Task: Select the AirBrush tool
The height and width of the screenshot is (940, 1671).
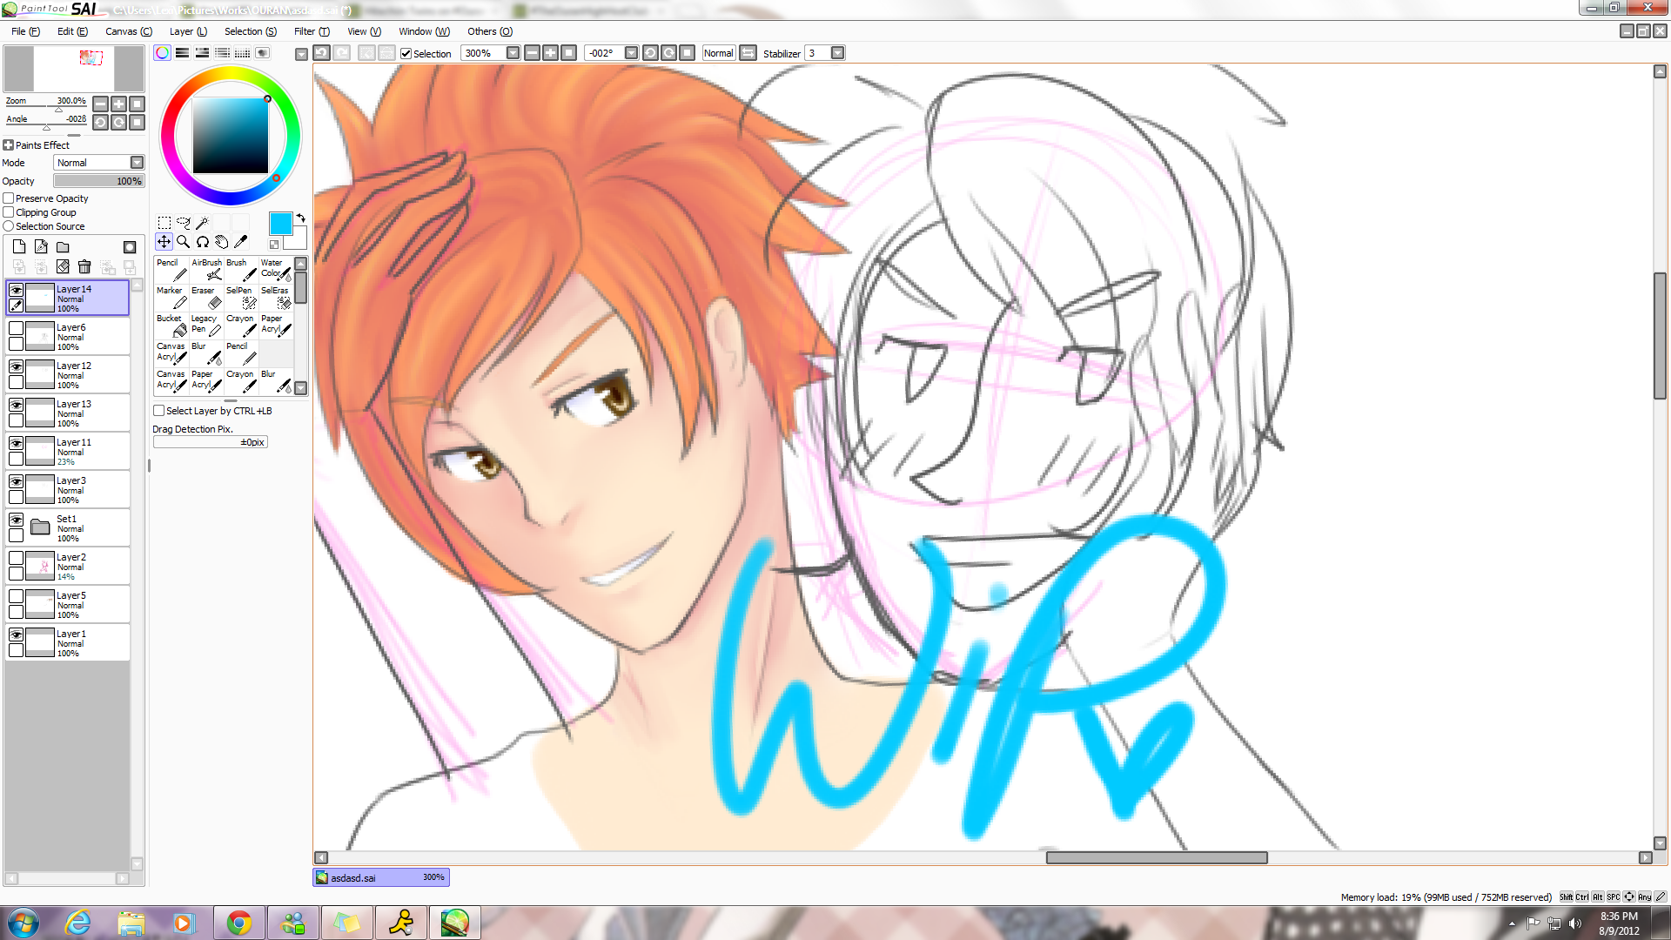Action: tap(206, 270)
